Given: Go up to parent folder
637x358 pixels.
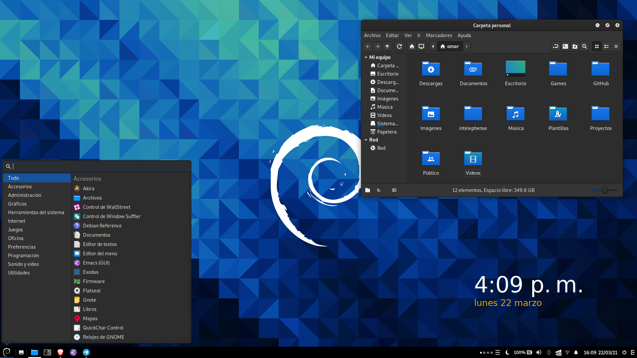Looking at the screenshot, I should [387, 46].
